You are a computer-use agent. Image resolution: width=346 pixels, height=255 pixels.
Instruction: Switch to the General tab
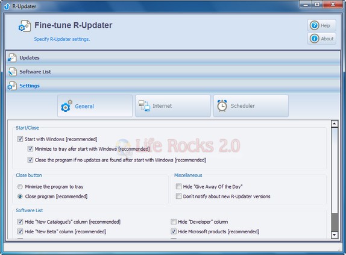point(95,106)
